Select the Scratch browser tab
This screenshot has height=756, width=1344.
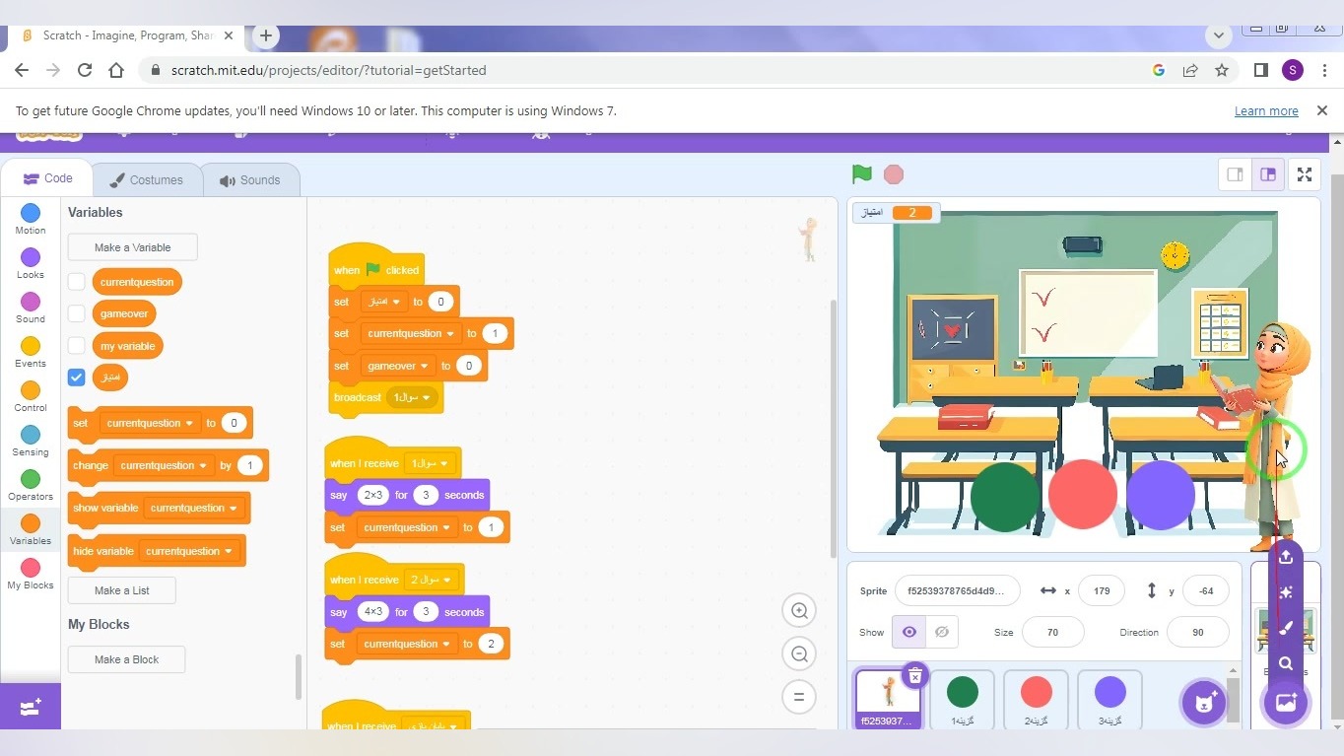pos(126,35)
